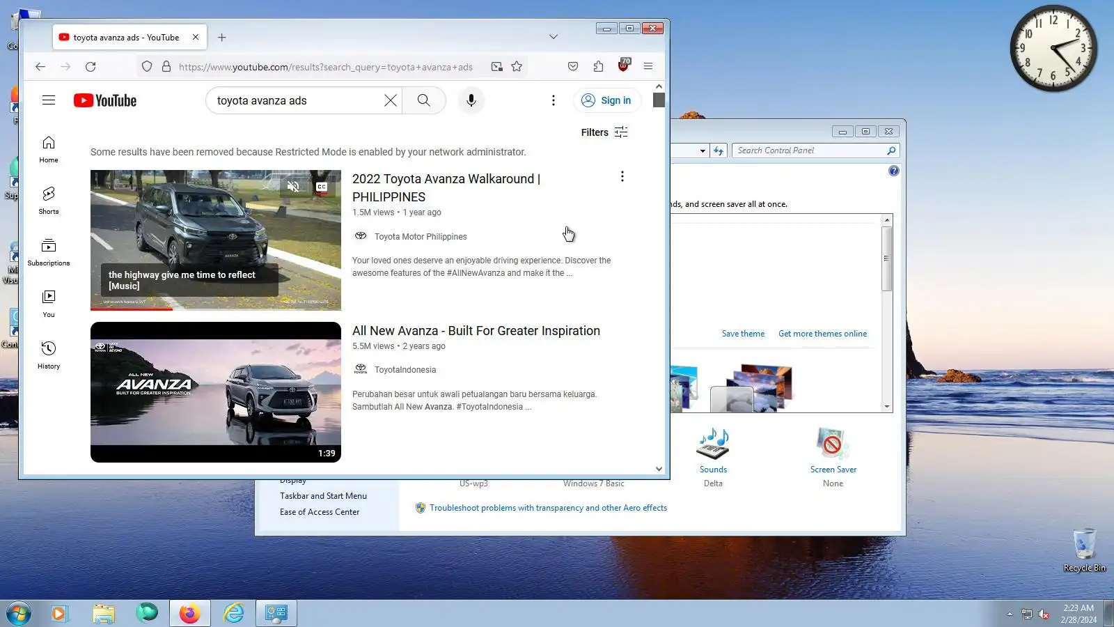Image resolution: width=1114 pixels, height=627 pixels.
Task: Visit ToyotaIndonesia channel name link
Action: coord(405,370)
